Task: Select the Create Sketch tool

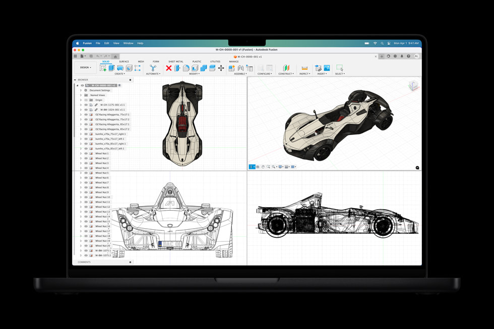Action: coord(103,68)
